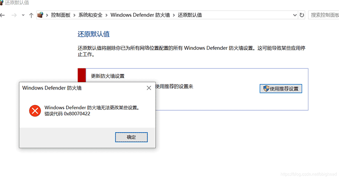Go up one level with up arrow
Image resolution: width=339 pixels, height=179 pixels.
click(31, 15)
